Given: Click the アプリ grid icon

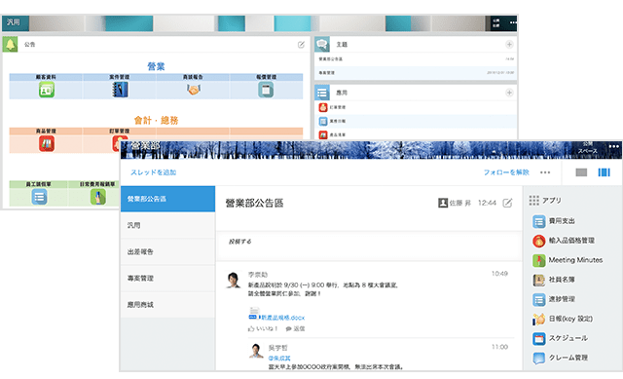Looking at the screenshot, I should point(534,200).
